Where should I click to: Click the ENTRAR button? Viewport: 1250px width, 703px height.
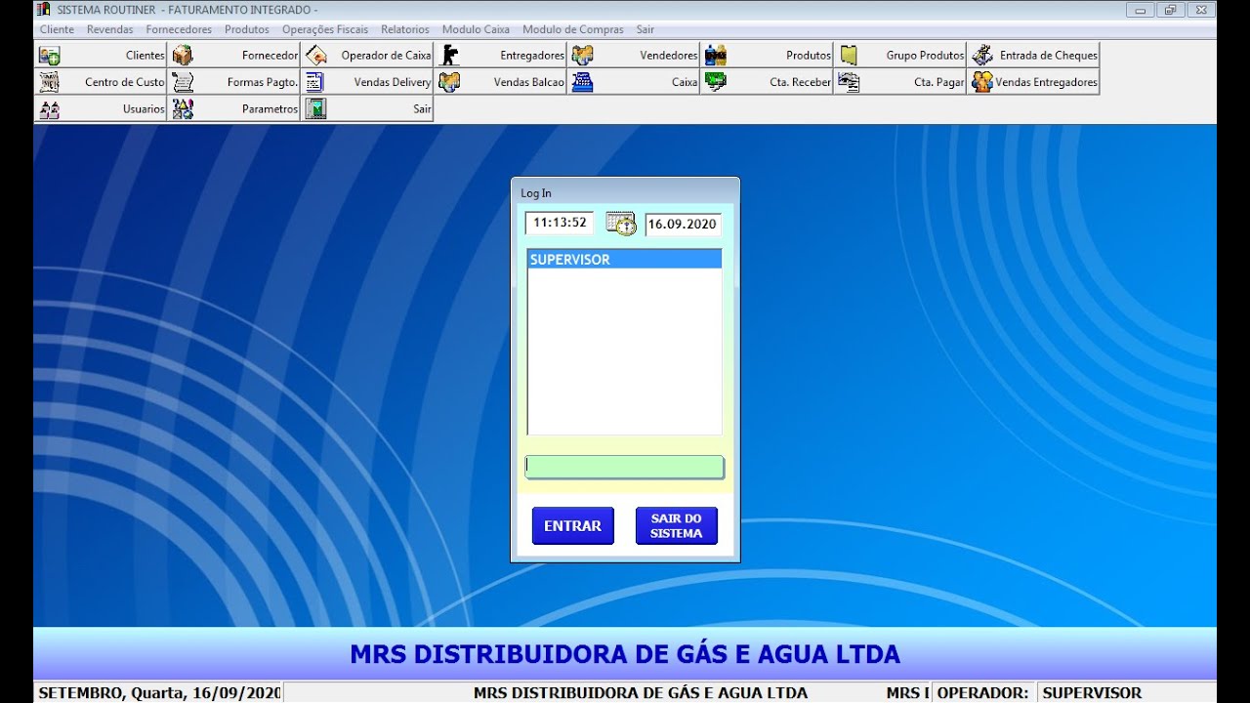pos(573,525)
